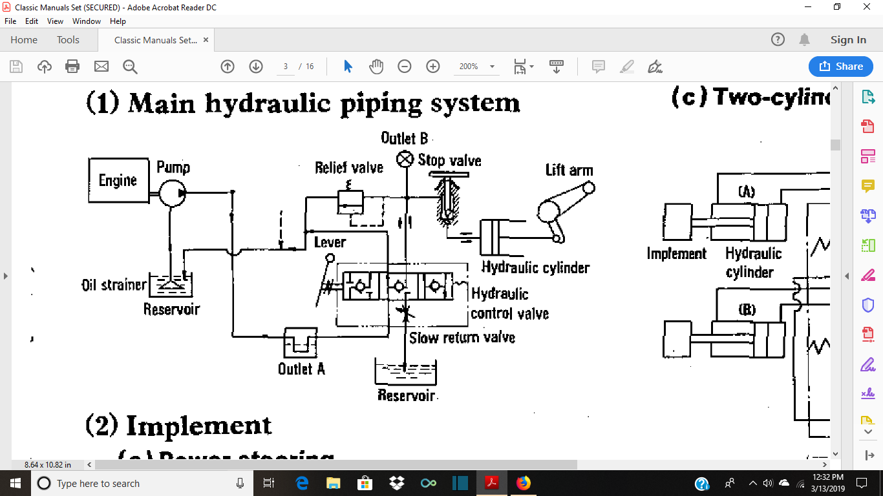Click Sign In link
This screenshot has height=496, width=883.
tap(848, 40)
